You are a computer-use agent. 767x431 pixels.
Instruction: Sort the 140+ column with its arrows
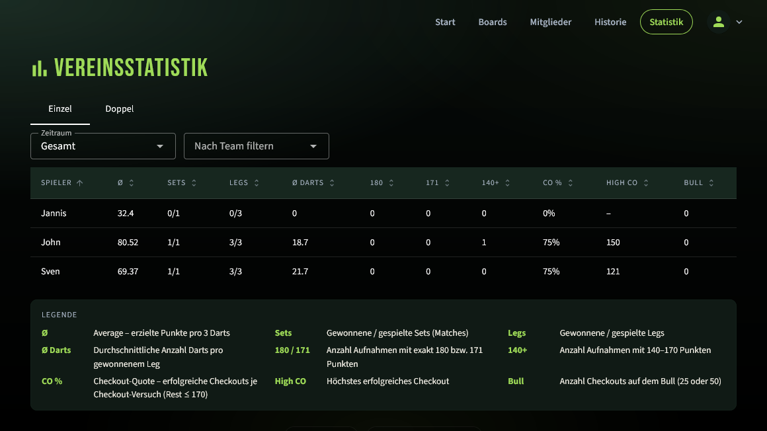pos(507,183)
